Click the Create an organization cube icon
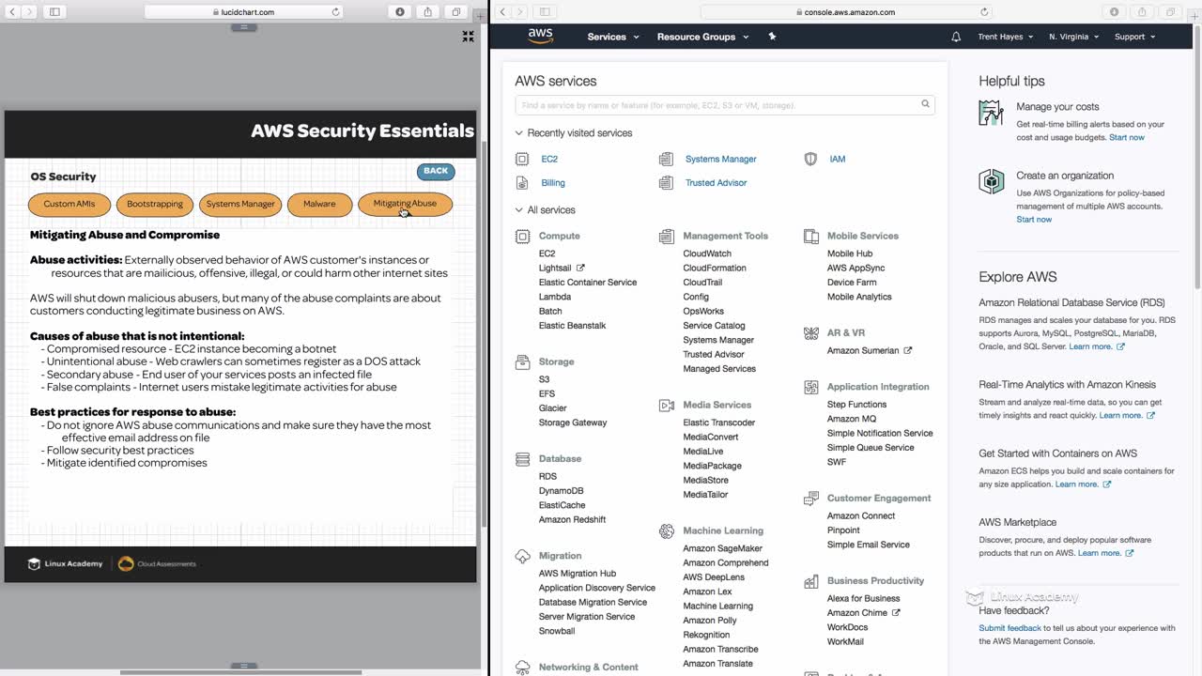The image size is (1202, 676). pyautogui.click(x=991, y=181)
